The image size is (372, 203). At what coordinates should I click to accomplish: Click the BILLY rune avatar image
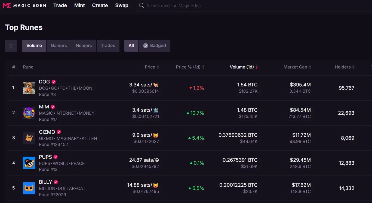click(29, 188)
